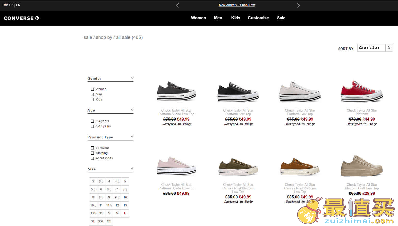Show next promo banner with right arrow
This screenshot has width=398, height=226.
click(x=298, y=5)
